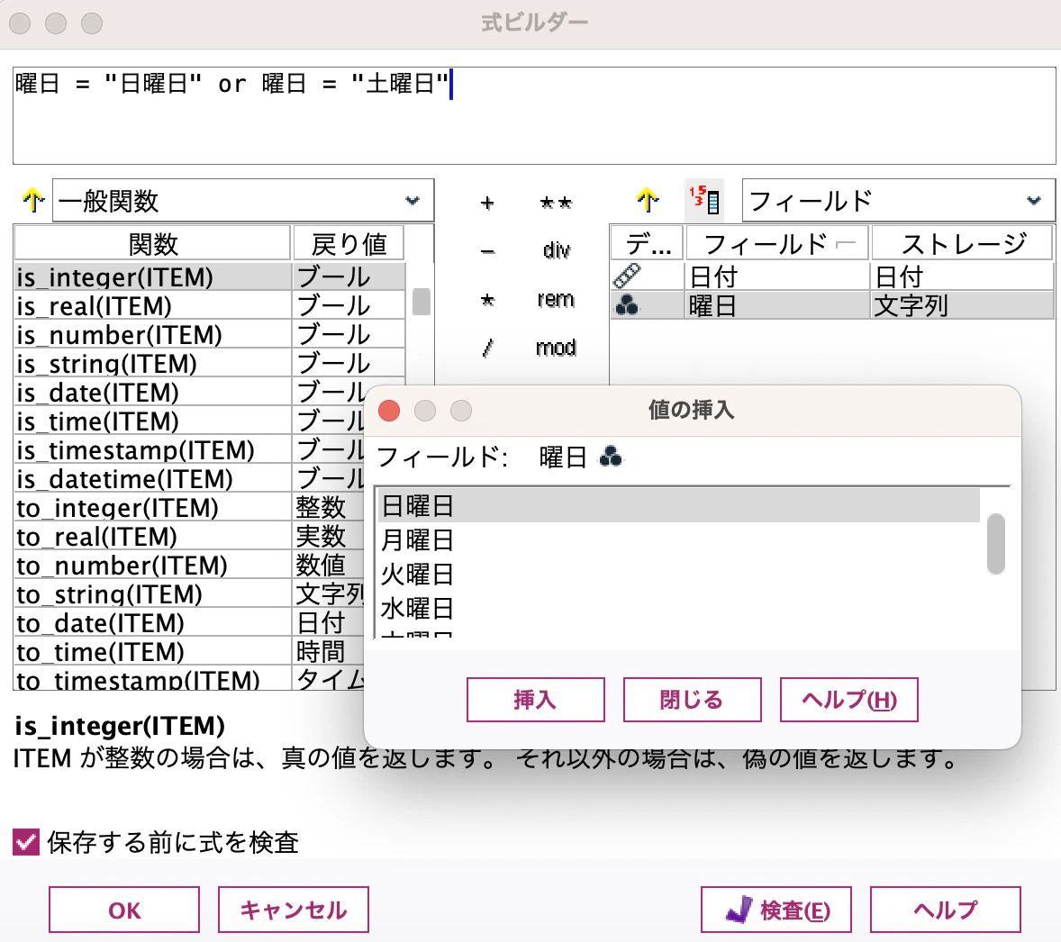Click the 検査(E) button
1061x942 pixels.
(776, 910)
